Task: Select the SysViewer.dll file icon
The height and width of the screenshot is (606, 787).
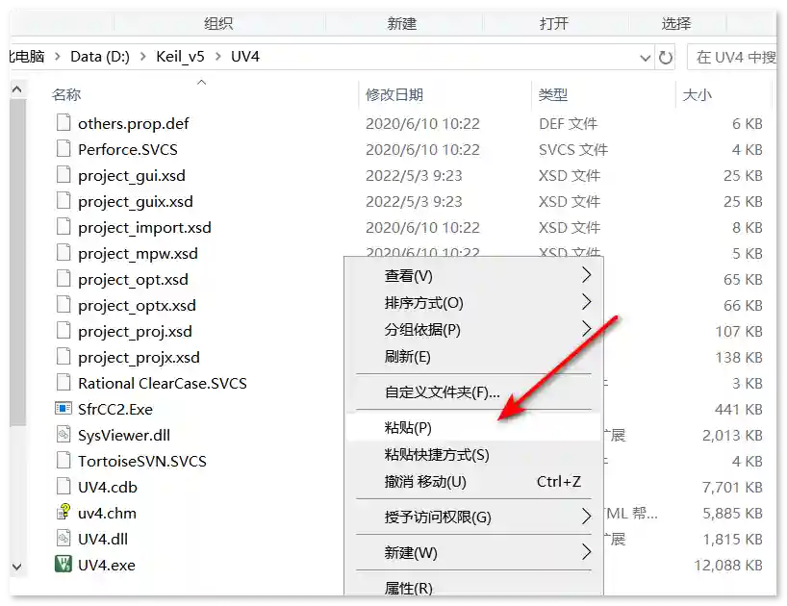Action: 63,435
